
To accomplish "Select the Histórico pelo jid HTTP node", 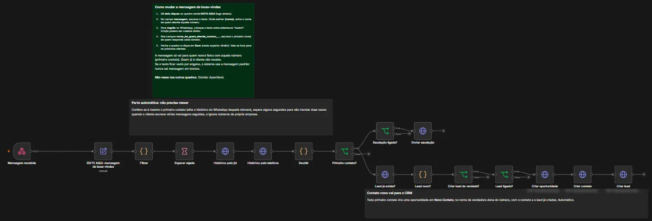I will pos(225,151).
